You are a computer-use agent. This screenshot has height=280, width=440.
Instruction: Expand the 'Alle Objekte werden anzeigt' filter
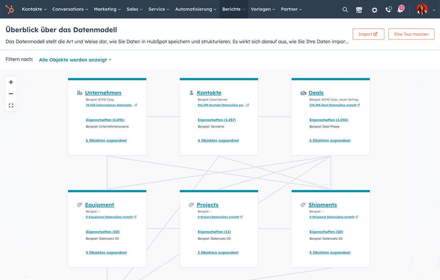pos(75,60)
